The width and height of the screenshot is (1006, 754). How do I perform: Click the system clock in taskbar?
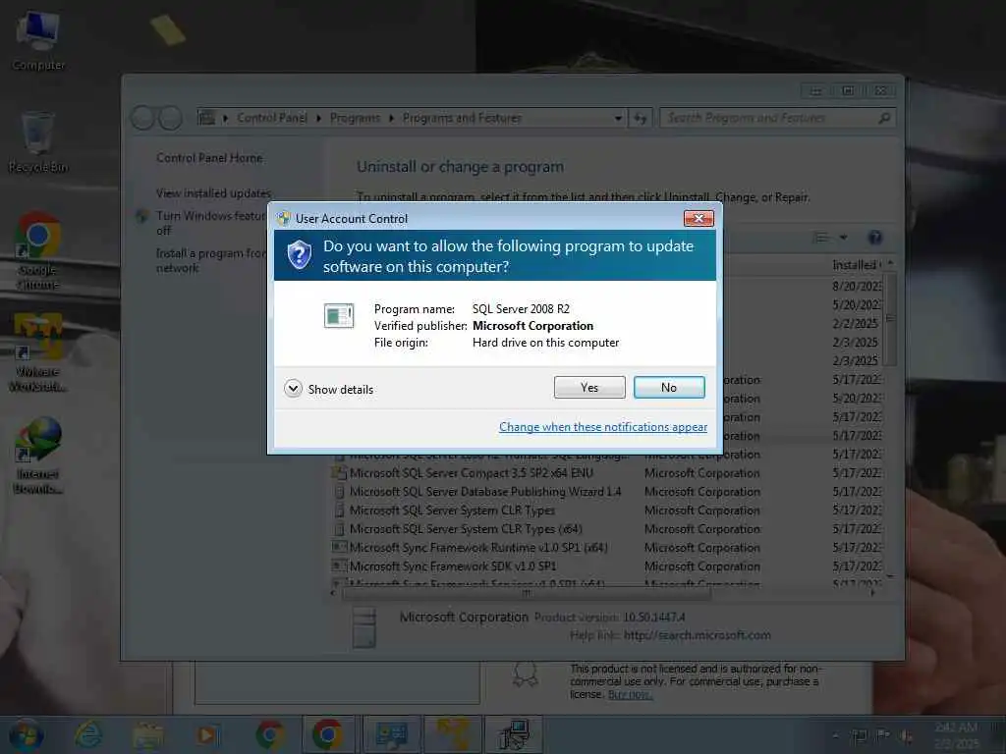(957, 735)
